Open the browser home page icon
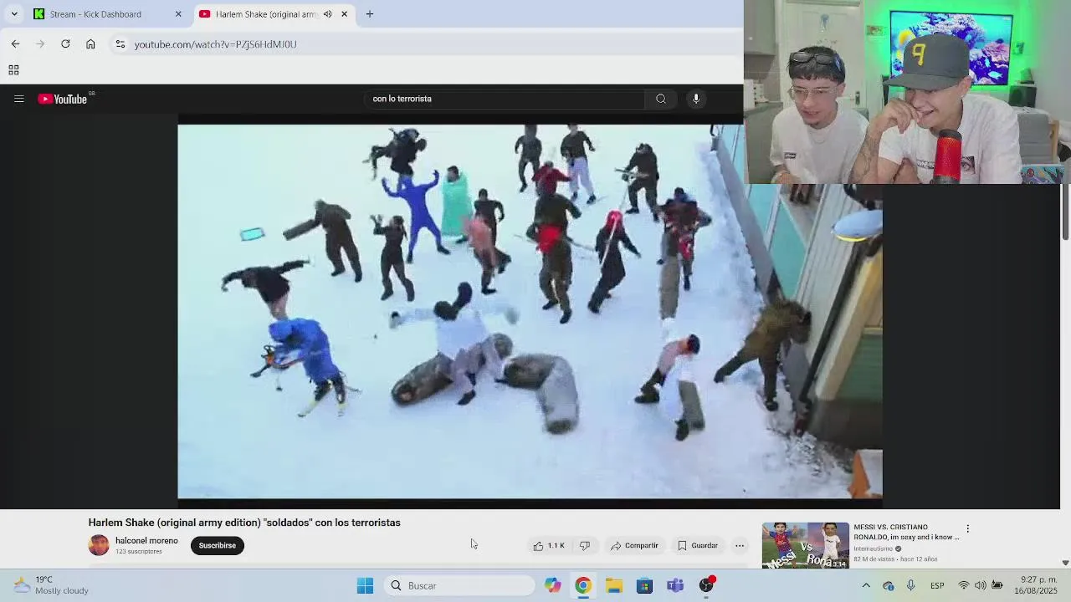Image resolution: width=1071 pixels, height=602 pixels. tap(90, 43)
